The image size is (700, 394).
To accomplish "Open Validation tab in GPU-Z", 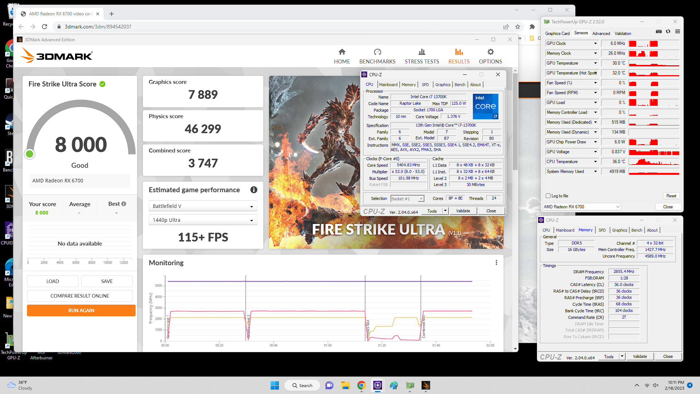I will (x=623, y=33).
